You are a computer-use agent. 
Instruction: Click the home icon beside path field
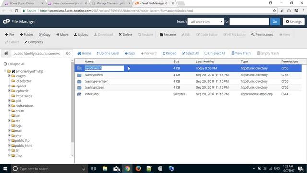[x=6, y=53]
